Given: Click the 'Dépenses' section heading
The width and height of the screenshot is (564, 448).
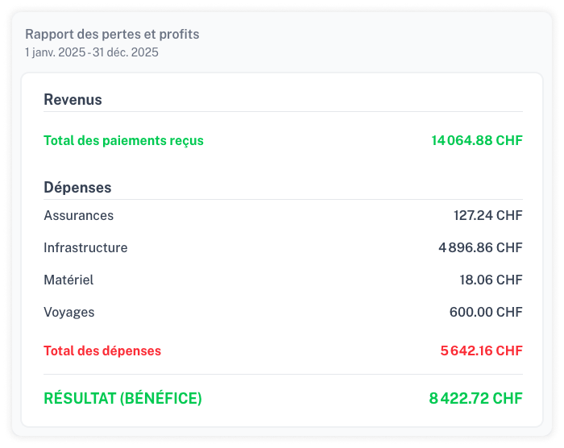Looking at the screenshot, I should pos(77,188).
